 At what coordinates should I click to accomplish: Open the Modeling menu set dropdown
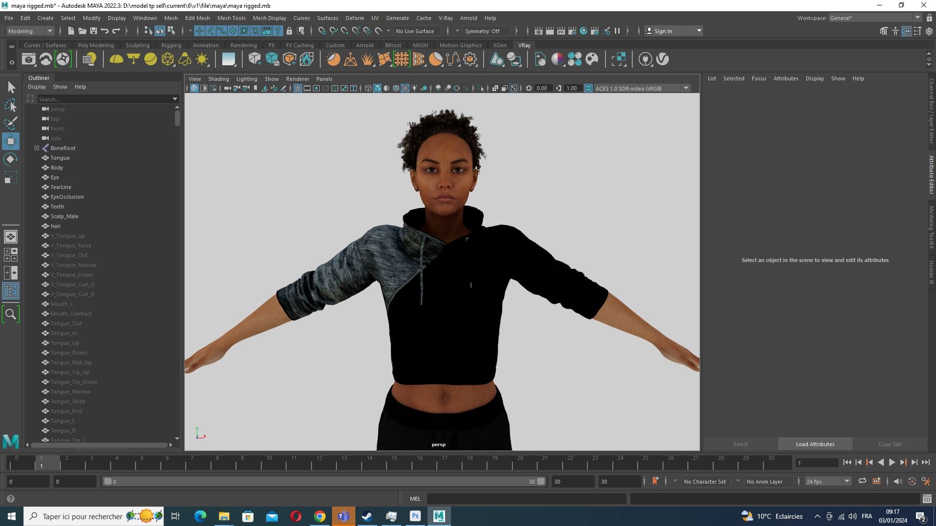coord(30,31)
